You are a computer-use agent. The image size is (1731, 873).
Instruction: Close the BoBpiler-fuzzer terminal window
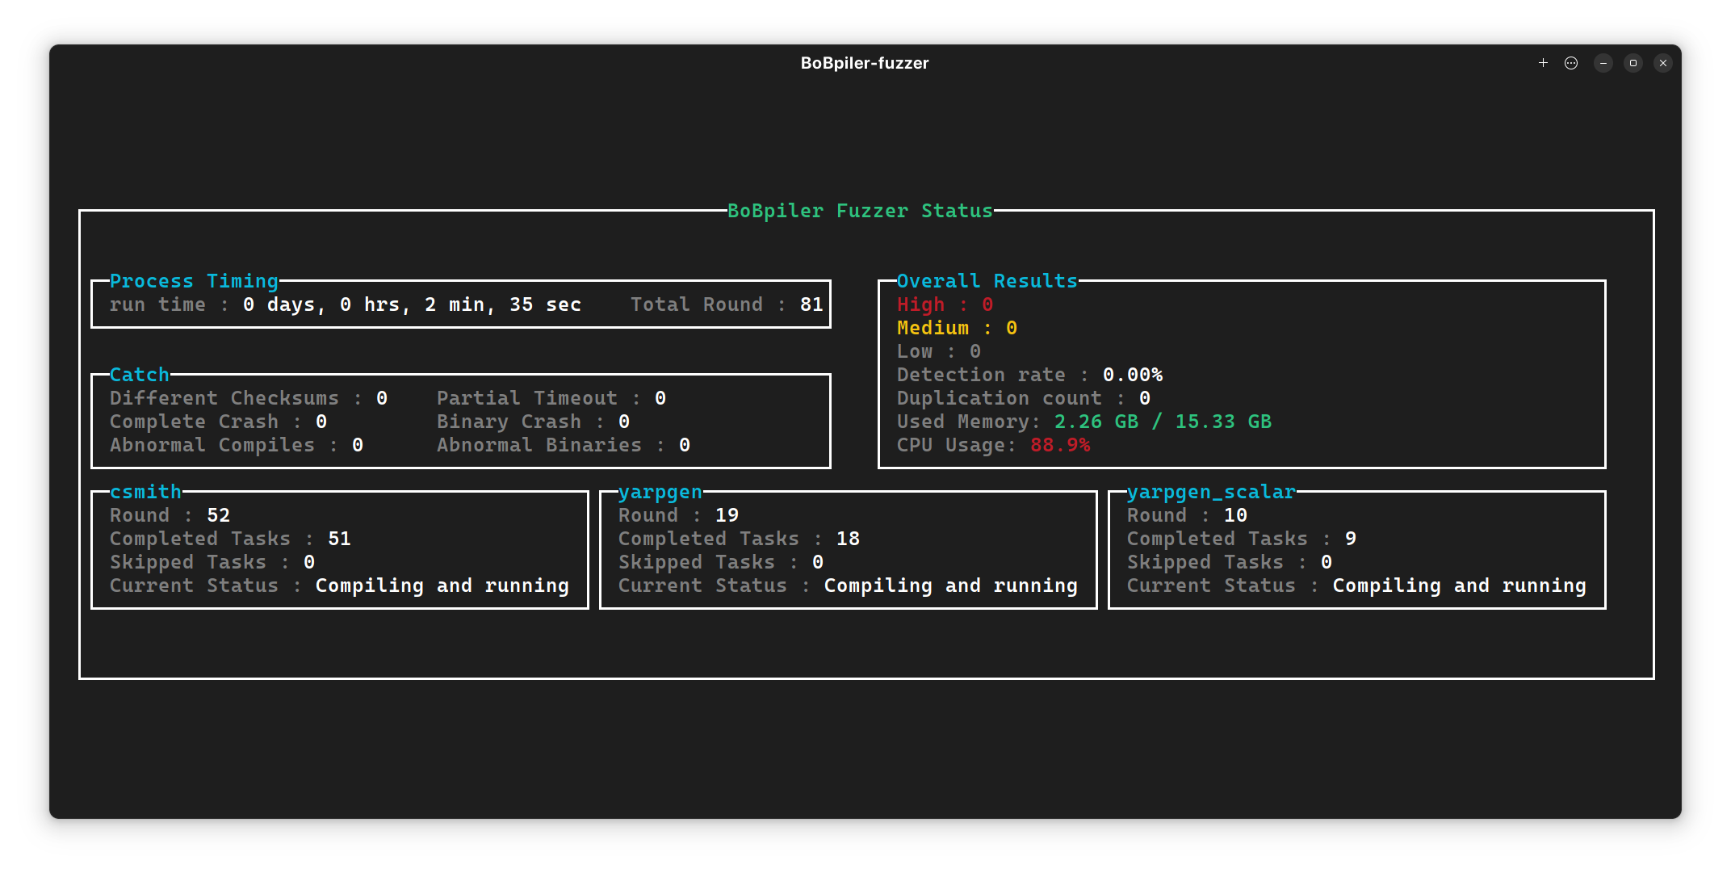click(x=1663, y=63)
